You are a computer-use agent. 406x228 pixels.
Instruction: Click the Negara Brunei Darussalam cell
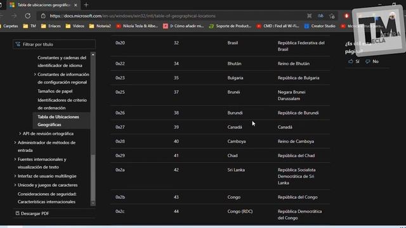pos(291,95)
